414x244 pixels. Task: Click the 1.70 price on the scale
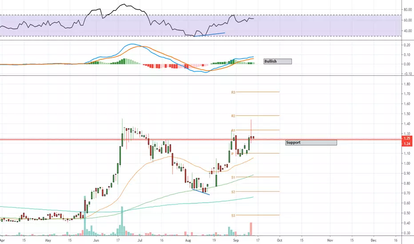[x=407, y=94]
